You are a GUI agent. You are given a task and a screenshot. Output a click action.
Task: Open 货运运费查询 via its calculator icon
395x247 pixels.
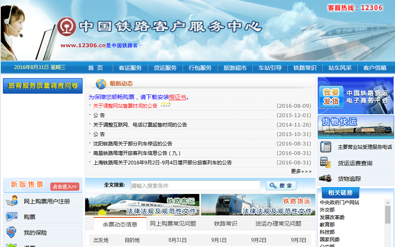(326, 162)
